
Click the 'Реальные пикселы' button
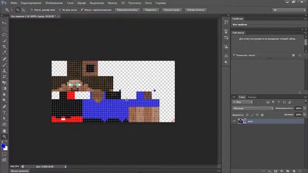pos(127,10)
